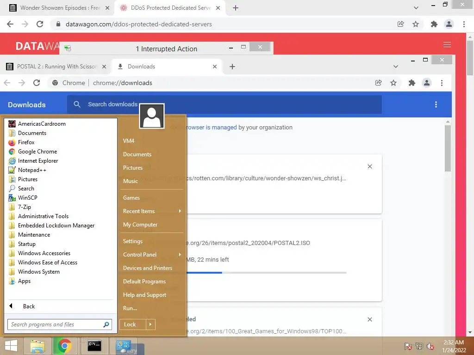Click the POSTAL2.ISO download progress bar
The image size is (474, 355).
[266, 273]
